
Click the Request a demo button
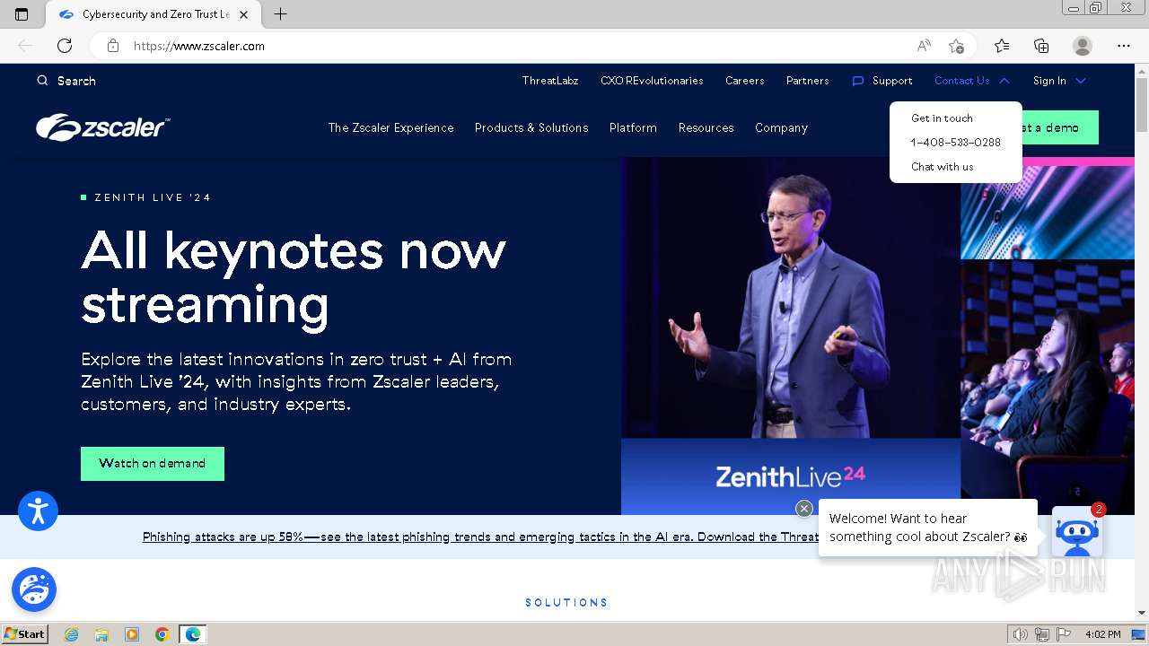1060,127
